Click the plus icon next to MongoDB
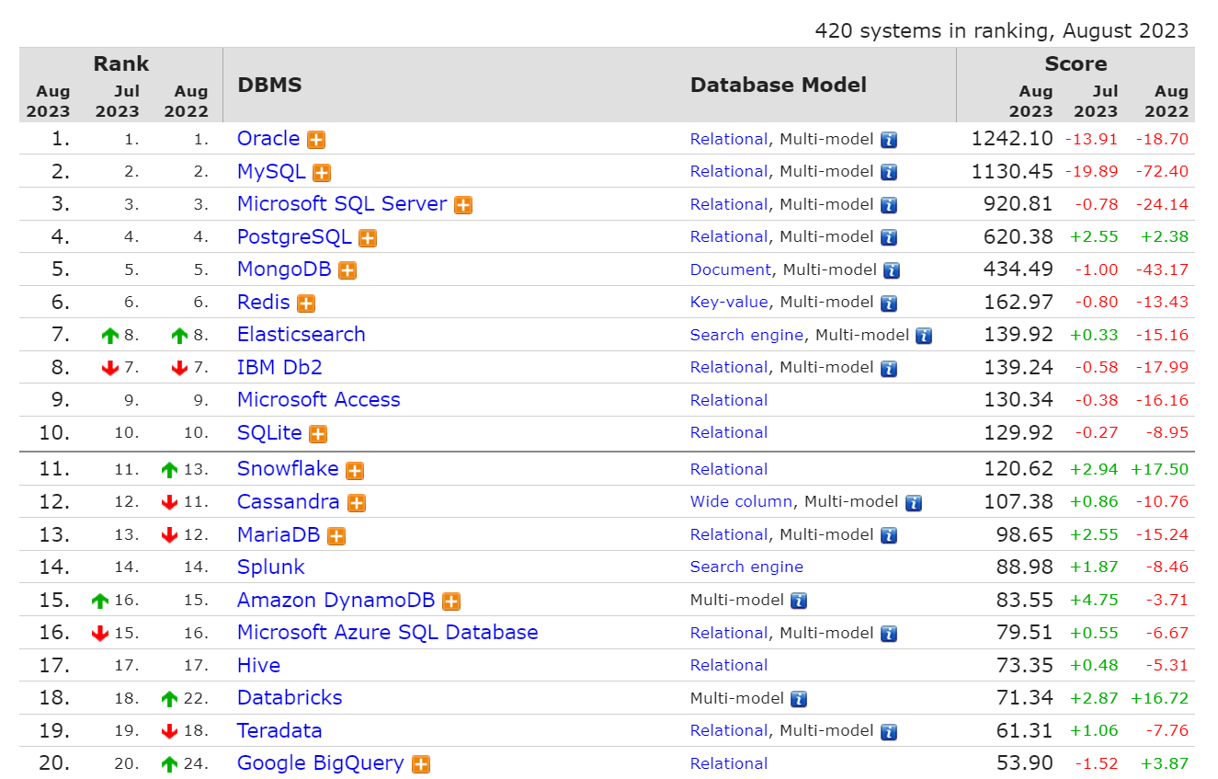This screenshot has height=779, width=1218. click(347, 270)
